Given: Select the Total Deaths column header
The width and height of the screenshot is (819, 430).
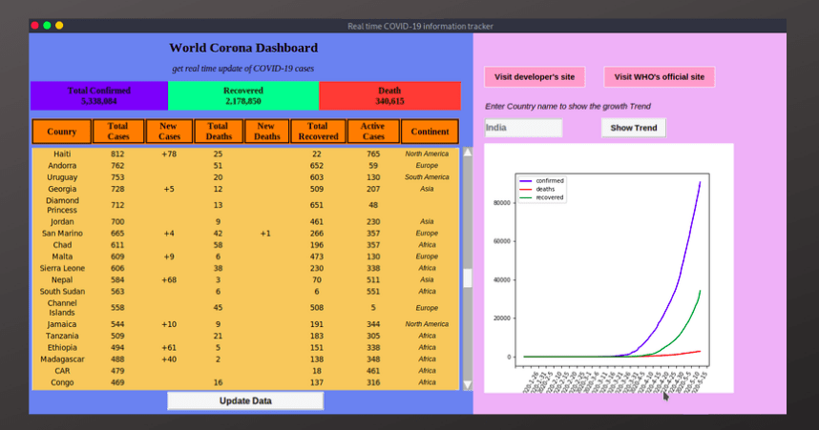Looking at the screenshot, I should (x=219, y=132).
